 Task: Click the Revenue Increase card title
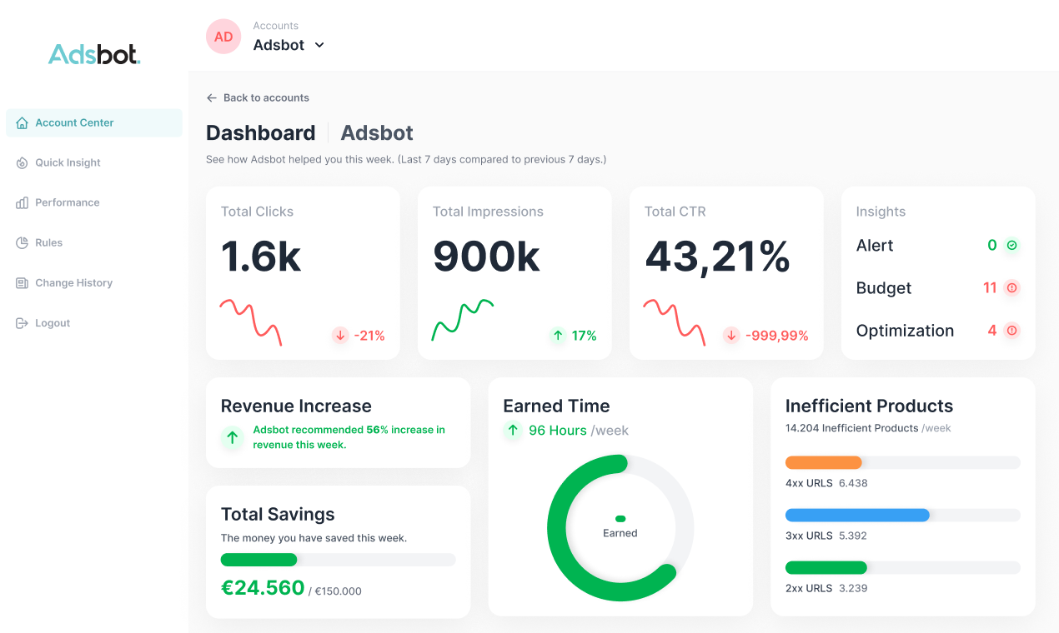click(x=296, y=406)
